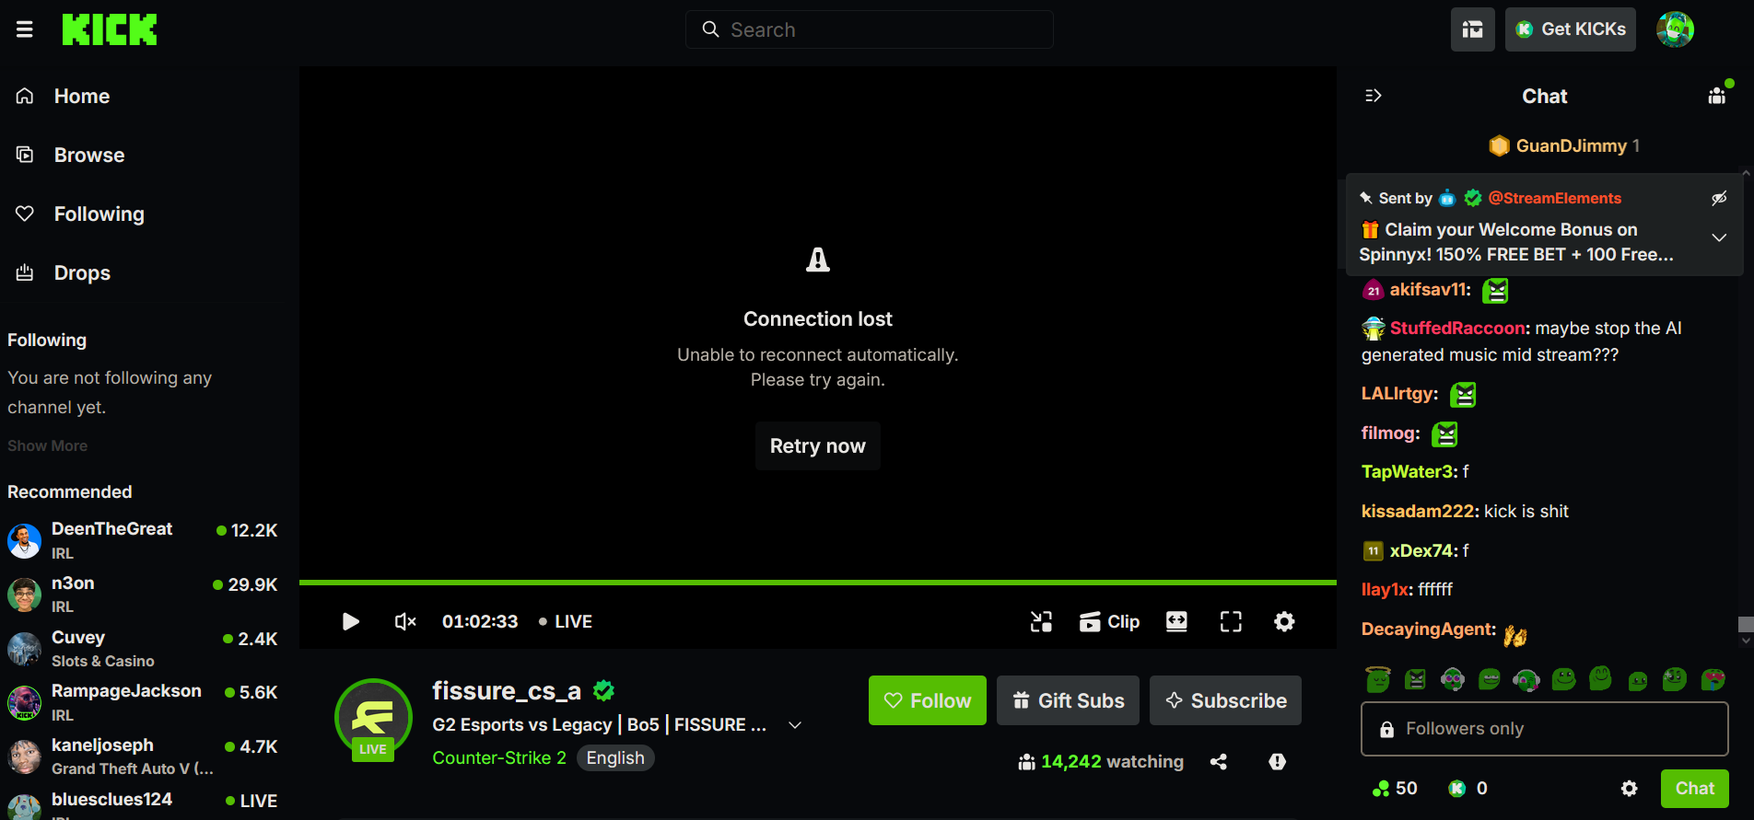Unmute the stream volume
This screenshot has height=820, width=1754.
tap(405, 622)
